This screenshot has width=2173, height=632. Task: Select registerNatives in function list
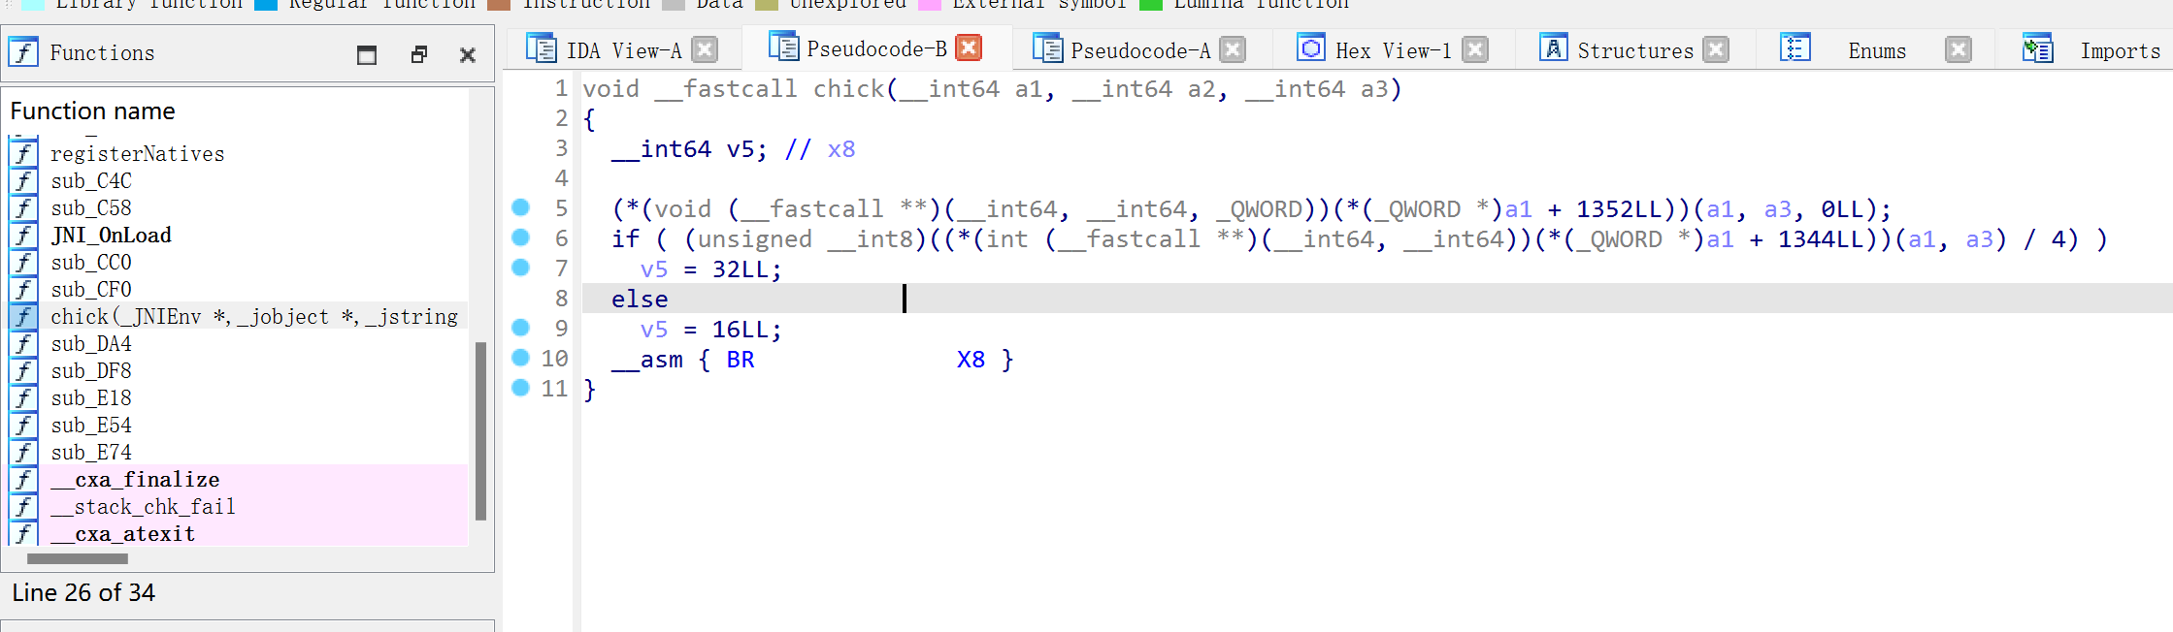pos(137,154)
